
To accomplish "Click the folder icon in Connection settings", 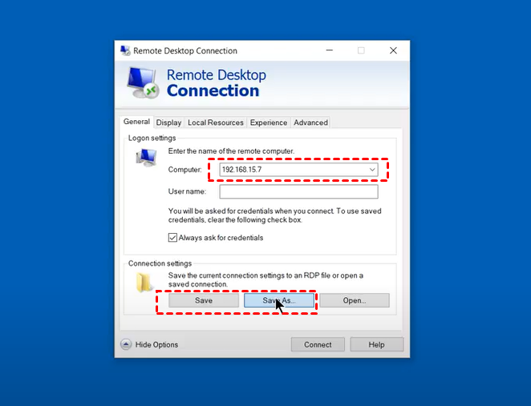I will [x=144, y=283].
